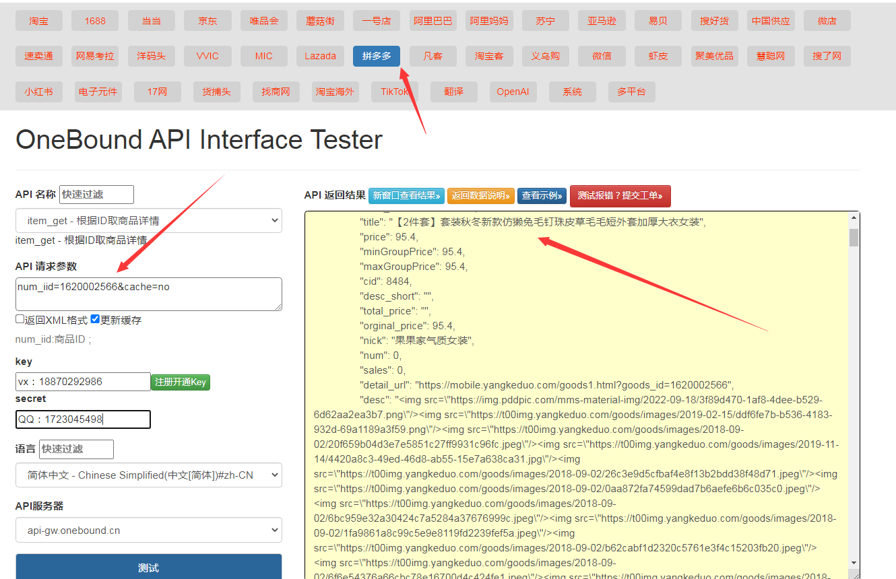The image size is (896, 579).
Task: Open the 淘宝 platform tab
Action: point(38,21)
